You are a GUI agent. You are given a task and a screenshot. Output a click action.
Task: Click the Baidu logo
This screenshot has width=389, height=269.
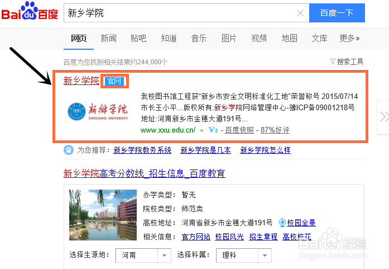click(30, 11)
